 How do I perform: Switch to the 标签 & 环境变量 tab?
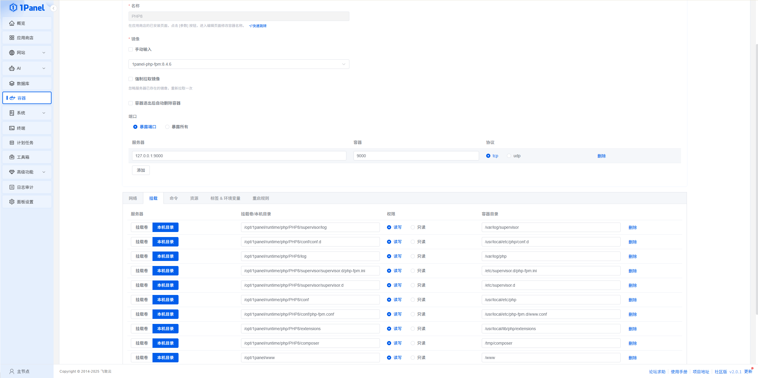[x=225, y=198]
